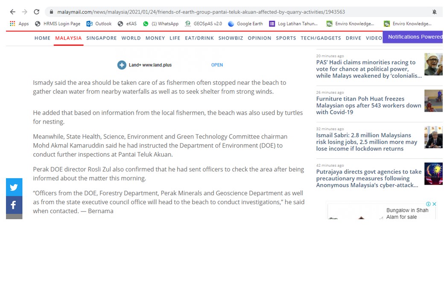Viewport: 444px width, 307px height.
Task: Open first Enviro Knowledge bookmark
Action: 350,24
